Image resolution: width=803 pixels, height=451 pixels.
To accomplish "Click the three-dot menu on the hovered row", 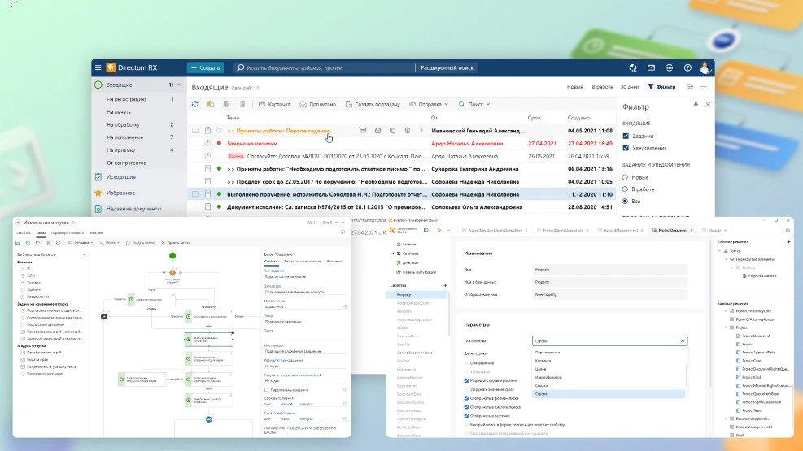I will (x=422, y=131).
